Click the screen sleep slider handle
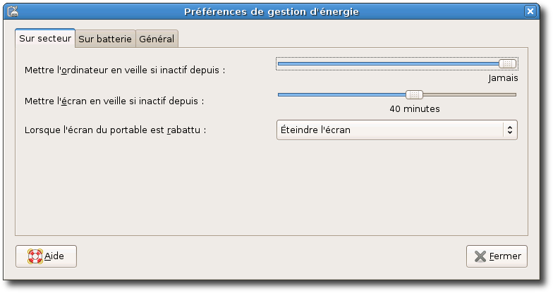Viewport: 553px width, 293px height. (415, 94)
